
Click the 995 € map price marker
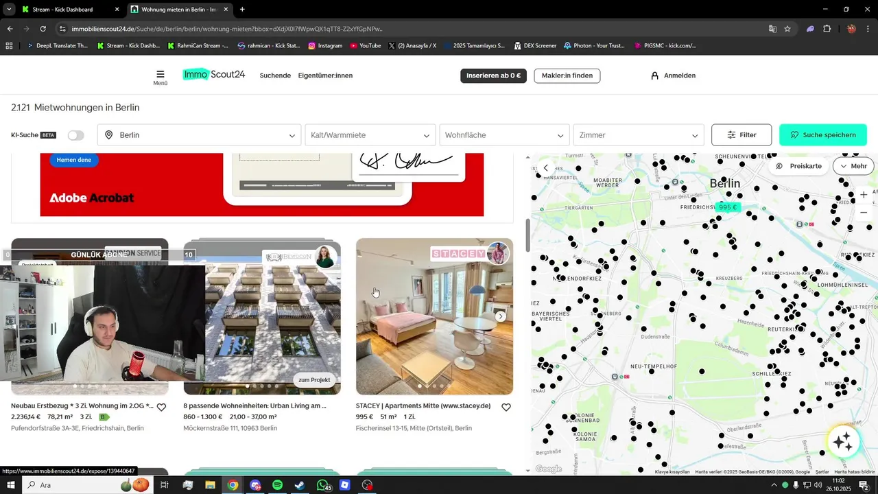(728, 207)
